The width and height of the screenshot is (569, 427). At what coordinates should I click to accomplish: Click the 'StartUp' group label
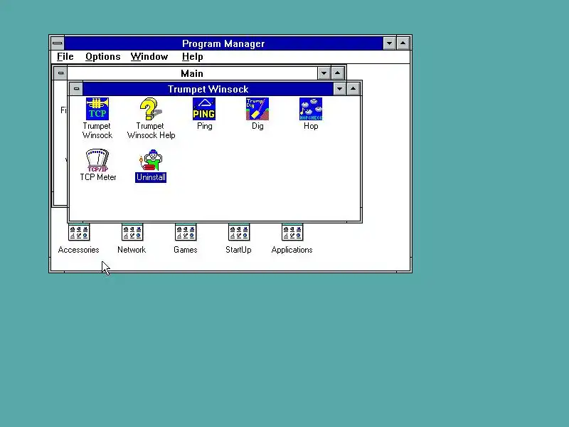238,250
